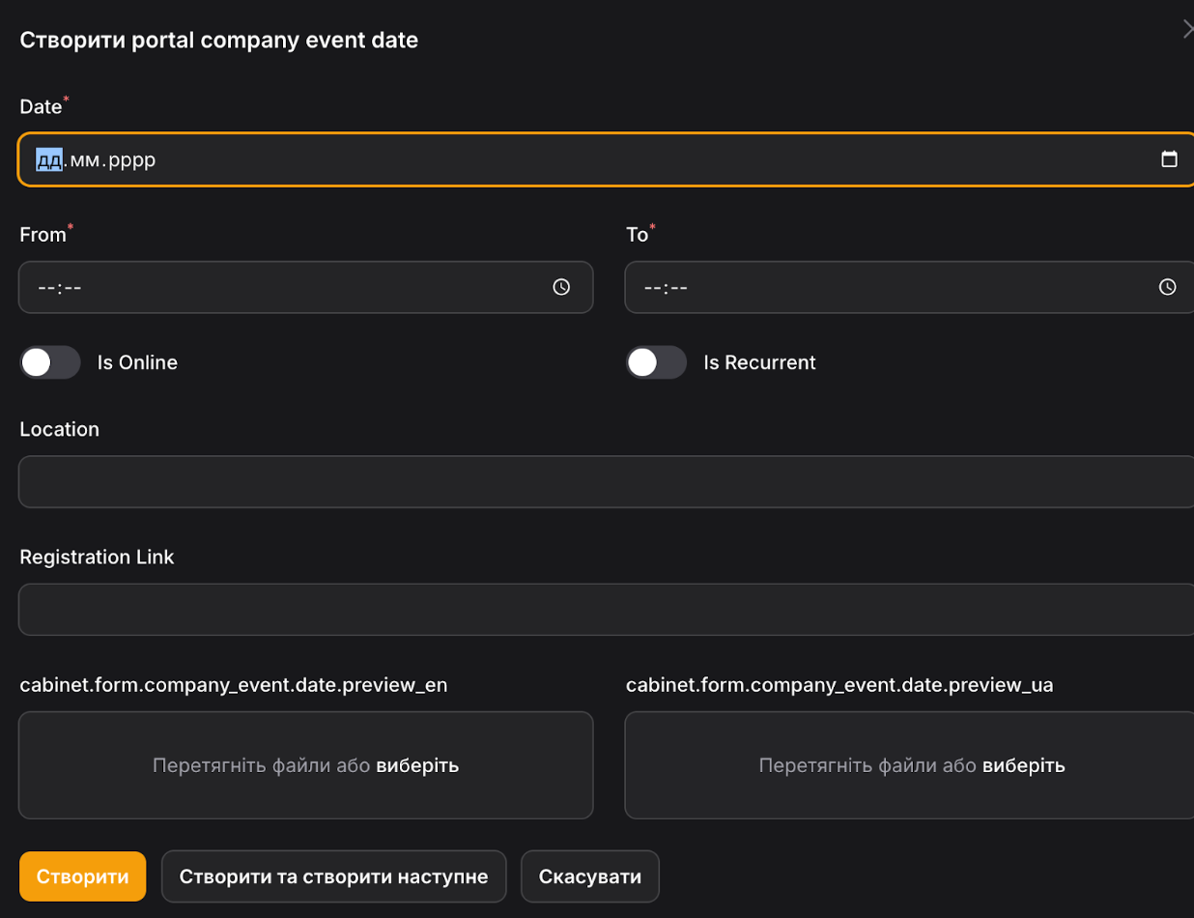Click the clock icon in To field
This screenshot has width=1194, height=918.
1167,287
